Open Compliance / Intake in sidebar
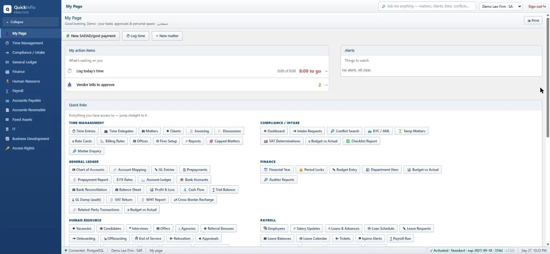550x254 pixels. click(31, 52)
